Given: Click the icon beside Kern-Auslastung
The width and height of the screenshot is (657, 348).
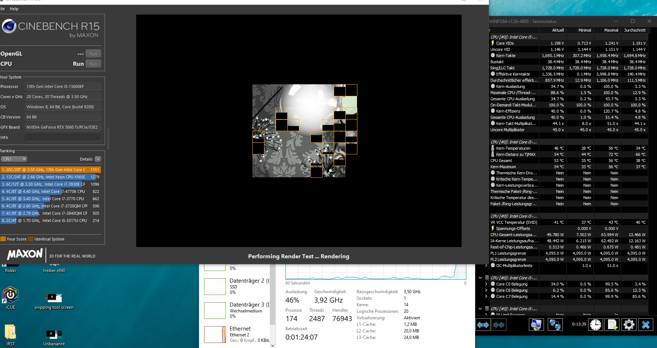Looking at the screenshot, I should 493,86.
